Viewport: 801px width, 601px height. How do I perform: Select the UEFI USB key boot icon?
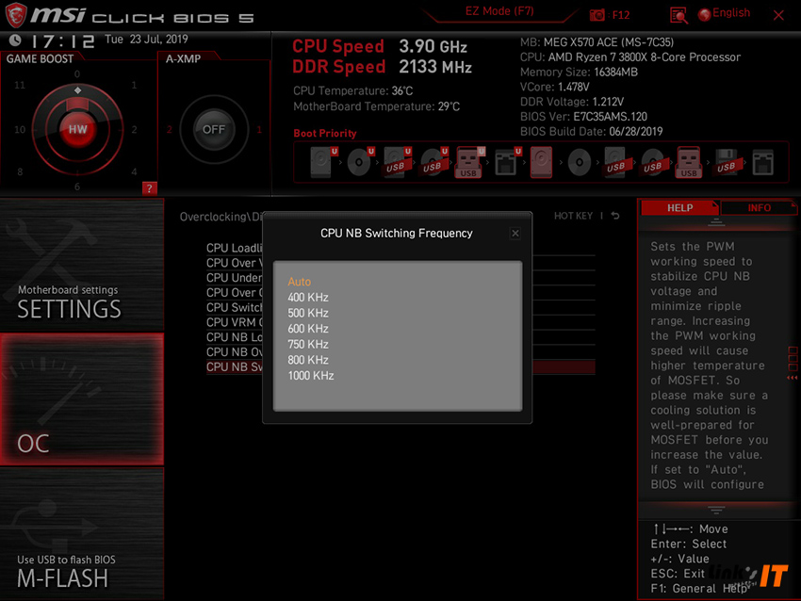point(469,162)
